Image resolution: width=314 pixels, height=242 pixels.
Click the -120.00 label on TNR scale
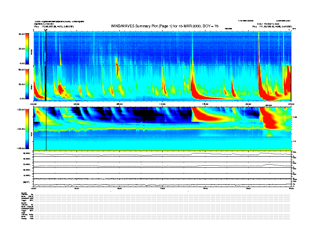click(x=21, y=110)
